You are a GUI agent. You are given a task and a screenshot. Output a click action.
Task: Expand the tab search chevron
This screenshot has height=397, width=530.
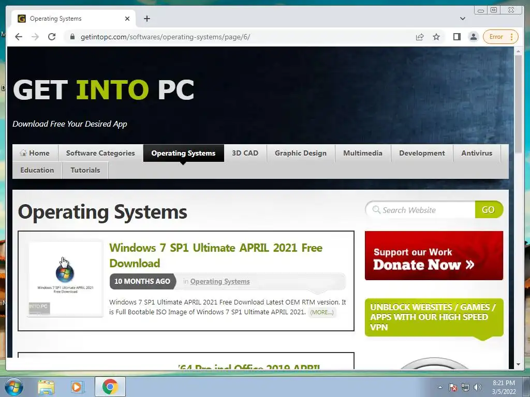click(x=462, y=19)
